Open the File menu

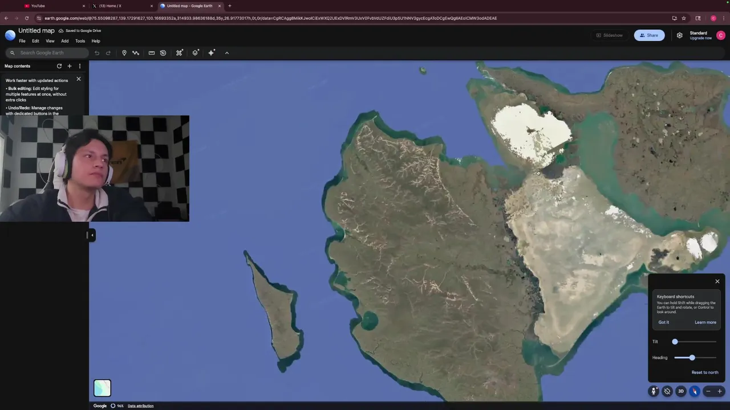(22, 41)
